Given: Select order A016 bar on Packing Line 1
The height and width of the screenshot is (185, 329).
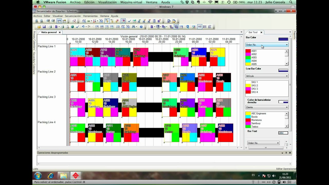Looking at the screenshot, I should coord(141,57).
